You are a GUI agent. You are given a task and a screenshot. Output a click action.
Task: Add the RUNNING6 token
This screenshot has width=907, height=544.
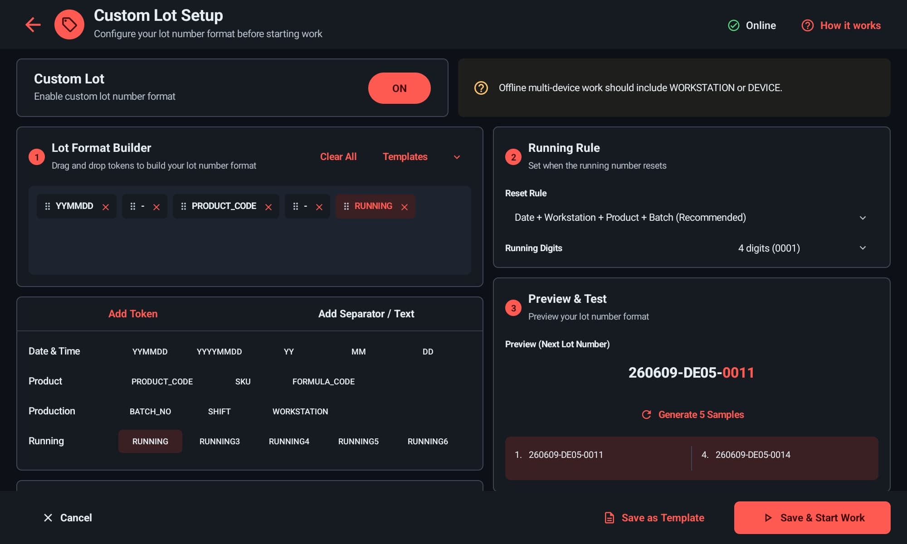click(x=428, y=441)
